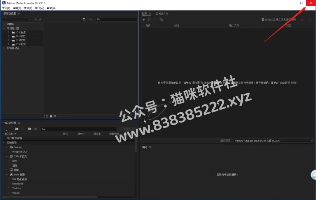Open the Media Browser location dropdown
Image resolution: width=316 pixels, height=200 pixels.
[x=17, y=19]
